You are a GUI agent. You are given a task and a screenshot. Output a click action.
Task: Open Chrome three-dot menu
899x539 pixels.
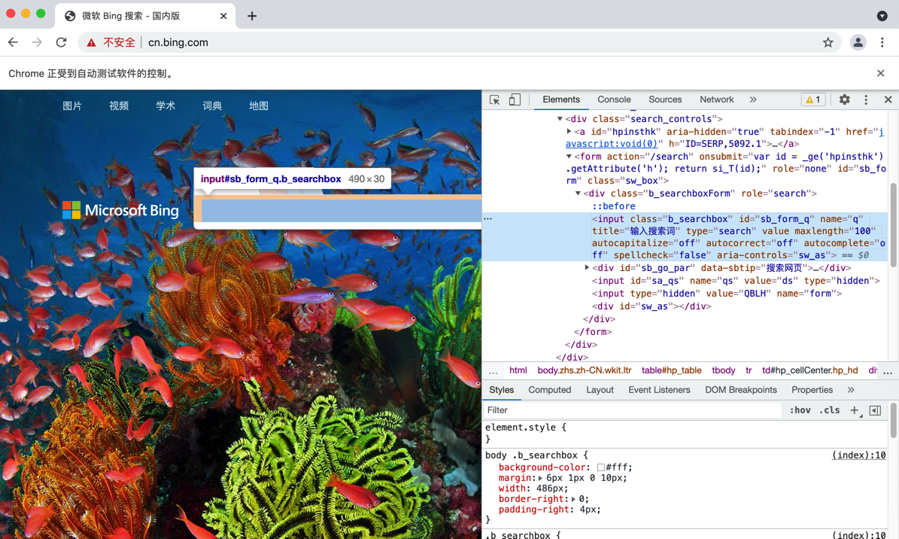click(x=882, y=42)
